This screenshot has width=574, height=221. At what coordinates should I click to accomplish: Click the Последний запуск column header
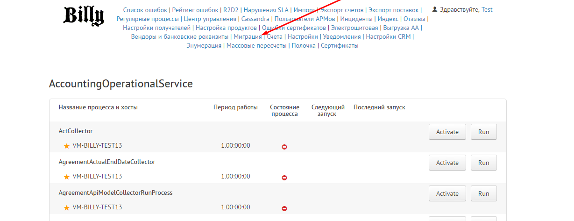(379, 107)
